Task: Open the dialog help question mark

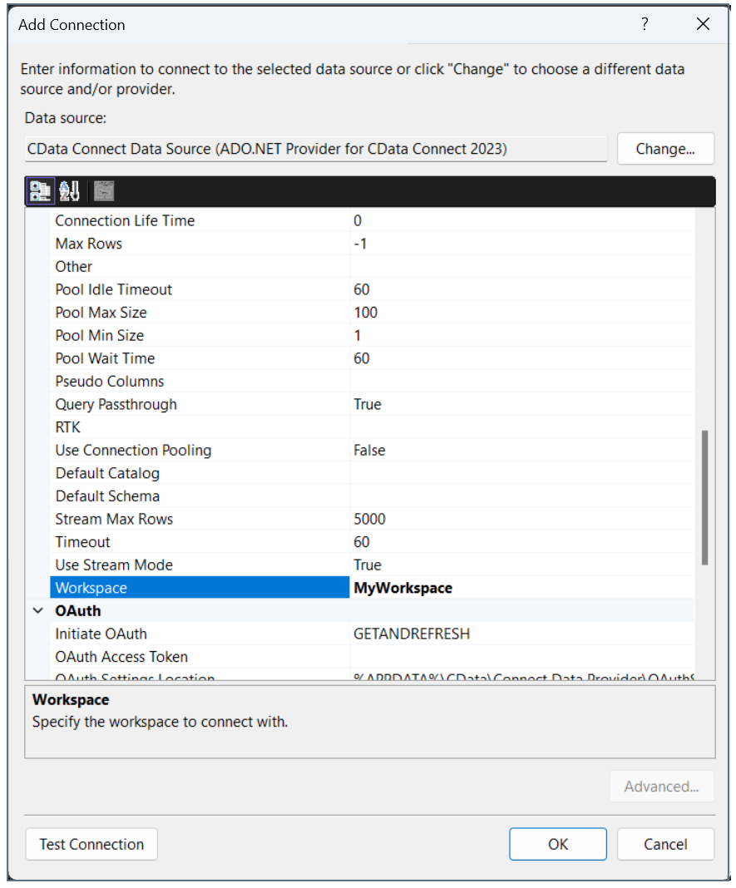Action: click(x=645, y=24)
